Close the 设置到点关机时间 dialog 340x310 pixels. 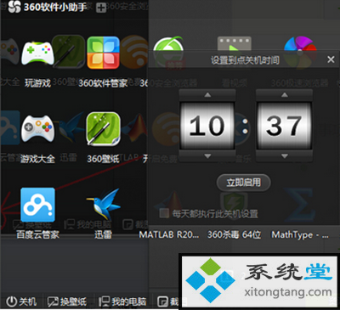pyautogui.click(x=331, y=59)
